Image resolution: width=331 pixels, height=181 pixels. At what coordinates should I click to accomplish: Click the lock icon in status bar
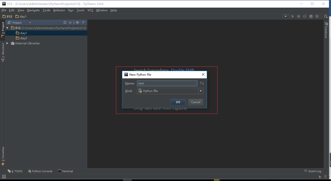320,176
